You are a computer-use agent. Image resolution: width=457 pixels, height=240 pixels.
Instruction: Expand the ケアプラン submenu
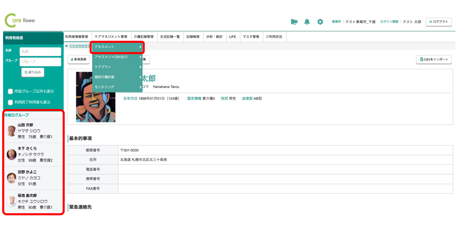point(117,67)
